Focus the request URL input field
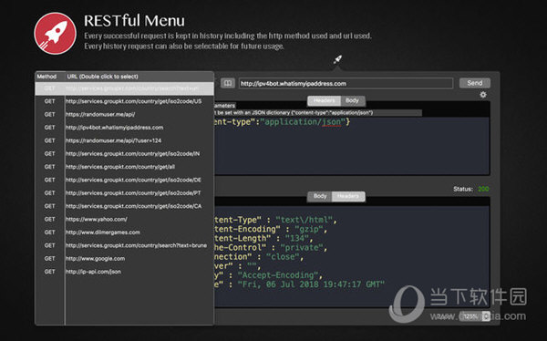The width and height of the screenshot is (547, 341). 346,83
